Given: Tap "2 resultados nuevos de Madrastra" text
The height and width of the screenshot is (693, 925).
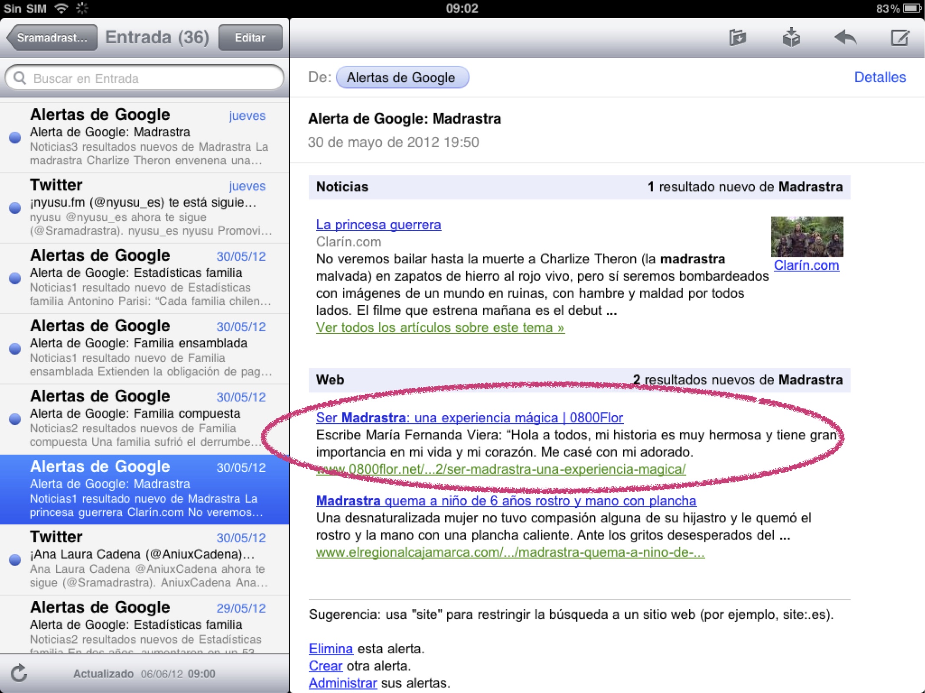Looking at the screenshot, I should [x=738, y=380].
